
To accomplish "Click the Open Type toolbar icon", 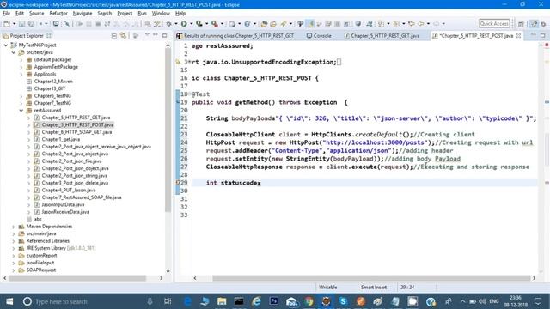I will [x=264, y=24].
